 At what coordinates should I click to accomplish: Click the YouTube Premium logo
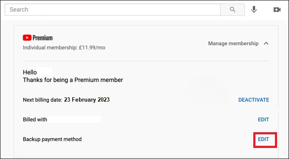(38, 38)
